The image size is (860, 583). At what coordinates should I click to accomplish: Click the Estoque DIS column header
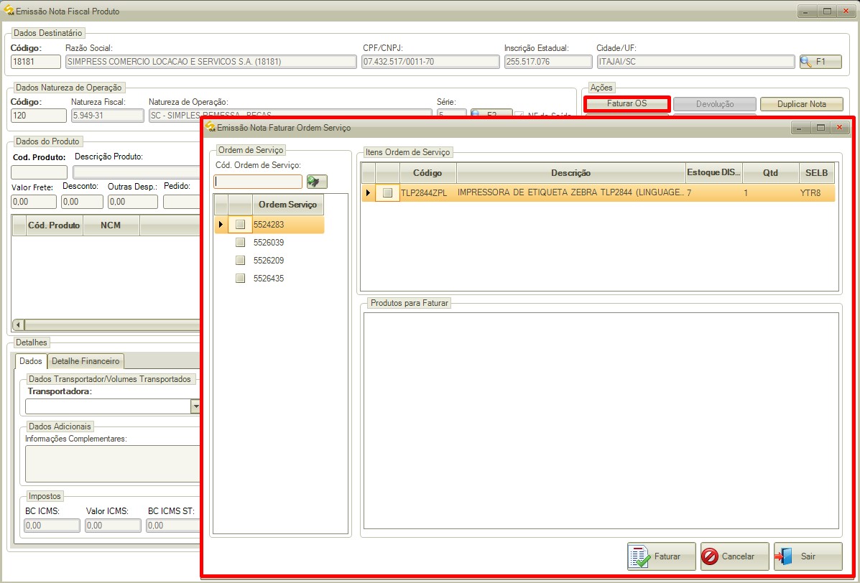tap(714, 172)
